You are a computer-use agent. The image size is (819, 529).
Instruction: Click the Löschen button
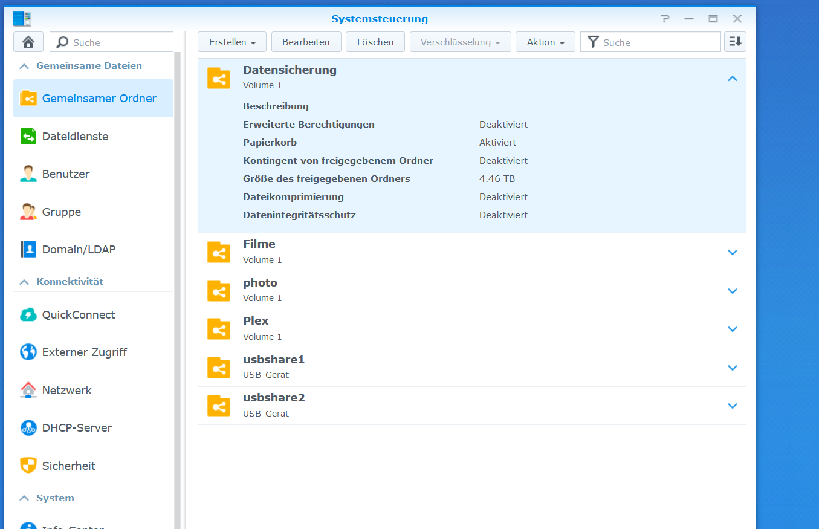[x=375, y=42]
